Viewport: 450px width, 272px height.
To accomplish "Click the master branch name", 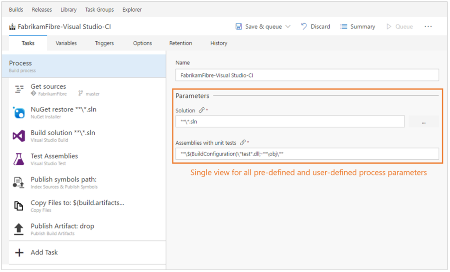I will [92, 94].
